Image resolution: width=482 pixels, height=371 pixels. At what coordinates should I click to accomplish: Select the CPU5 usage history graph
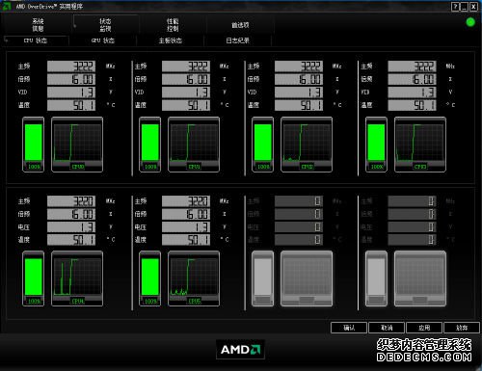194,278
